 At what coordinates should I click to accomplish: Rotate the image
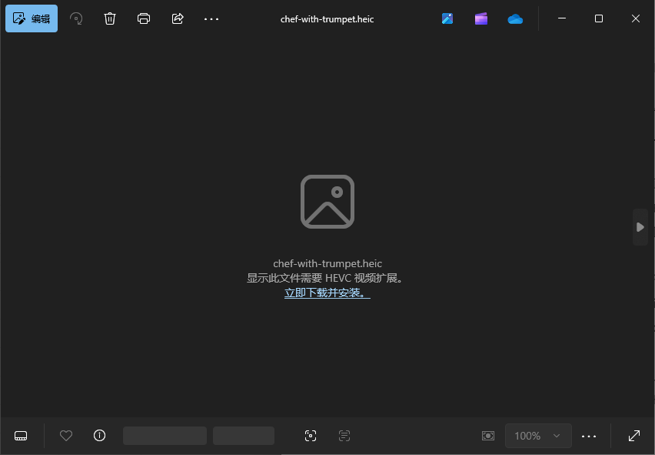coord(76,18)
